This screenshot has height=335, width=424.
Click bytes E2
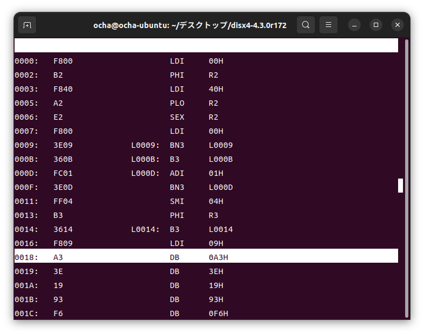pos(58,118)
